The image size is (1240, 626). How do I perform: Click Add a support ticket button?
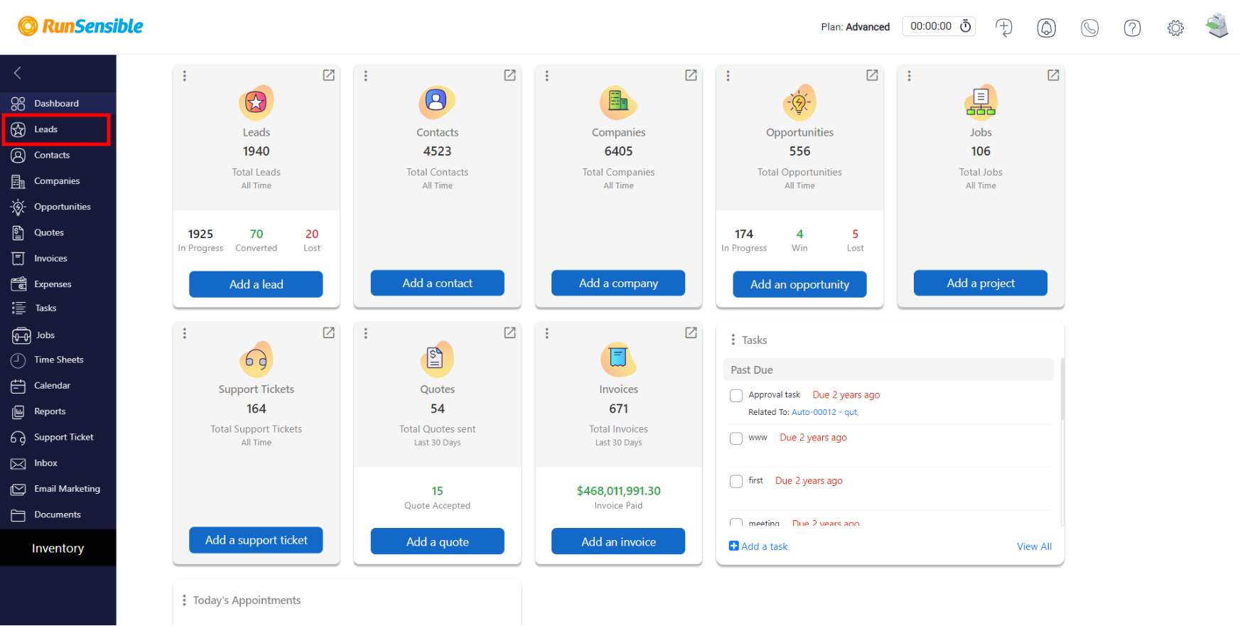pos(256,540)
